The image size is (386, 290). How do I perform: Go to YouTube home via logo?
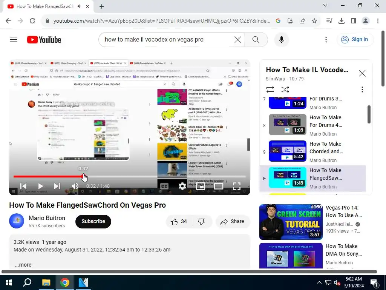44,40
